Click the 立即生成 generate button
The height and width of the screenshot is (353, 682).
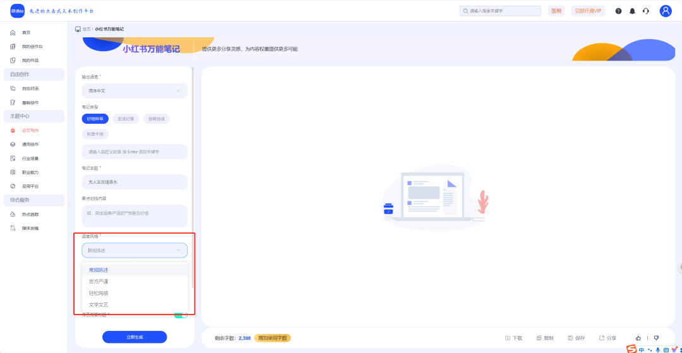coord(135,337)
